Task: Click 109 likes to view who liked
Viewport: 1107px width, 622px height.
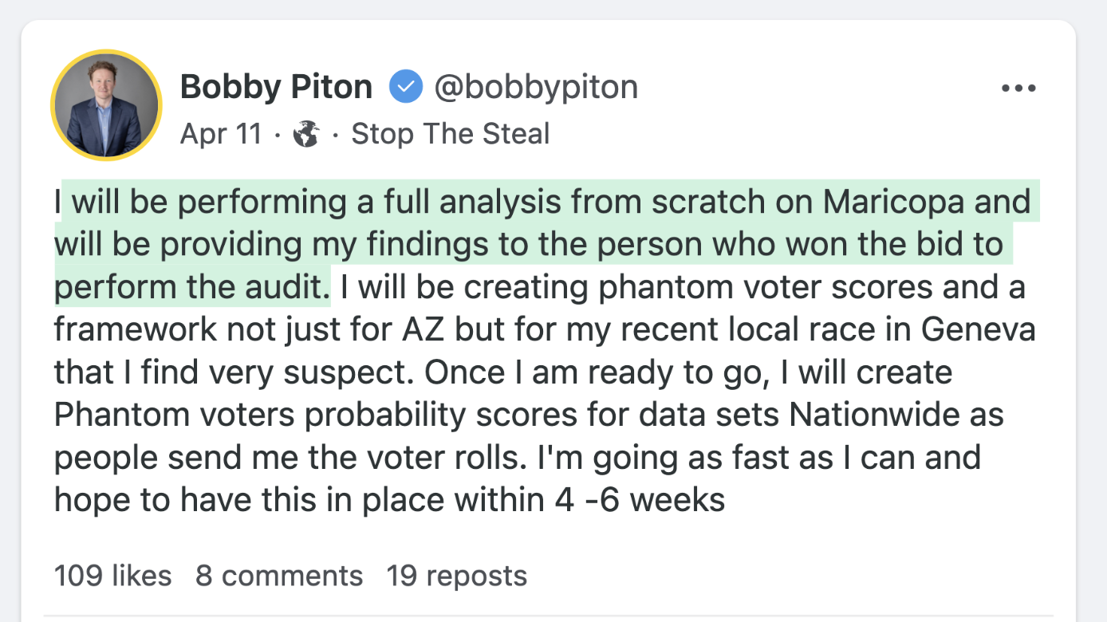Action: (x=112, y=575)
